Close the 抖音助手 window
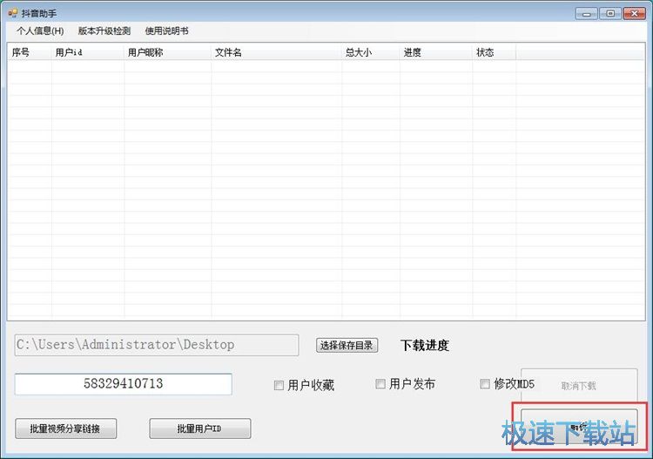 pyautogui.click(x=634, y=14)
